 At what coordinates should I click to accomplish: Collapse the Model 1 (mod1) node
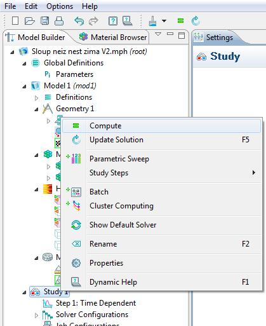pos(24,86)
